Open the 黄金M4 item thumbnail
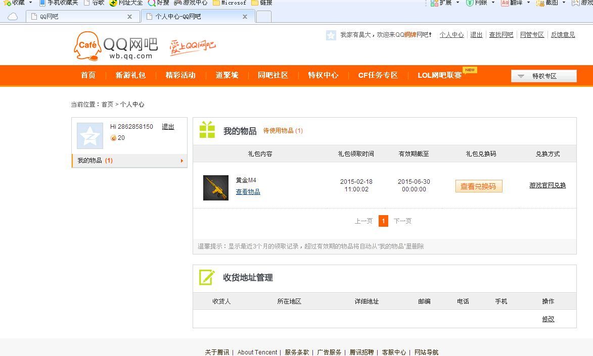593x356 pixels. click(x=215, y=188)
